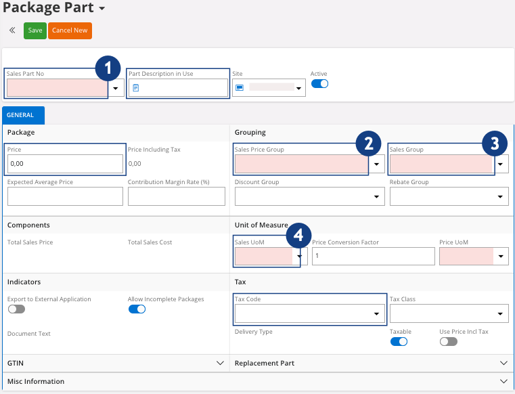Enable Use Price Incl Tax toggle
This screenshot has width=515, height=394.
click(448, 342)
